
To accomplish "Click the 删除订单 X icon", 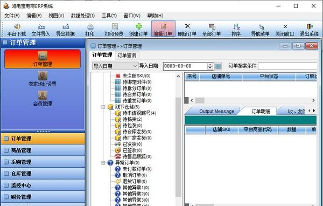I will pyautogui.click(x=187, y=26).
